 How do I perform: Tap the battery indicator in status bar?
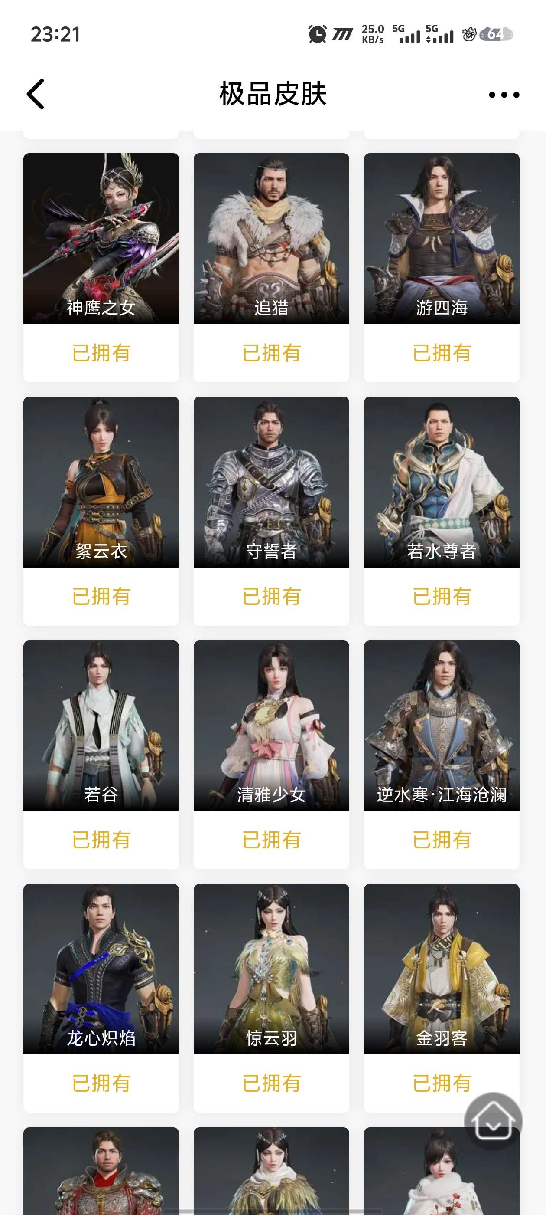click(x=496, y=34)
